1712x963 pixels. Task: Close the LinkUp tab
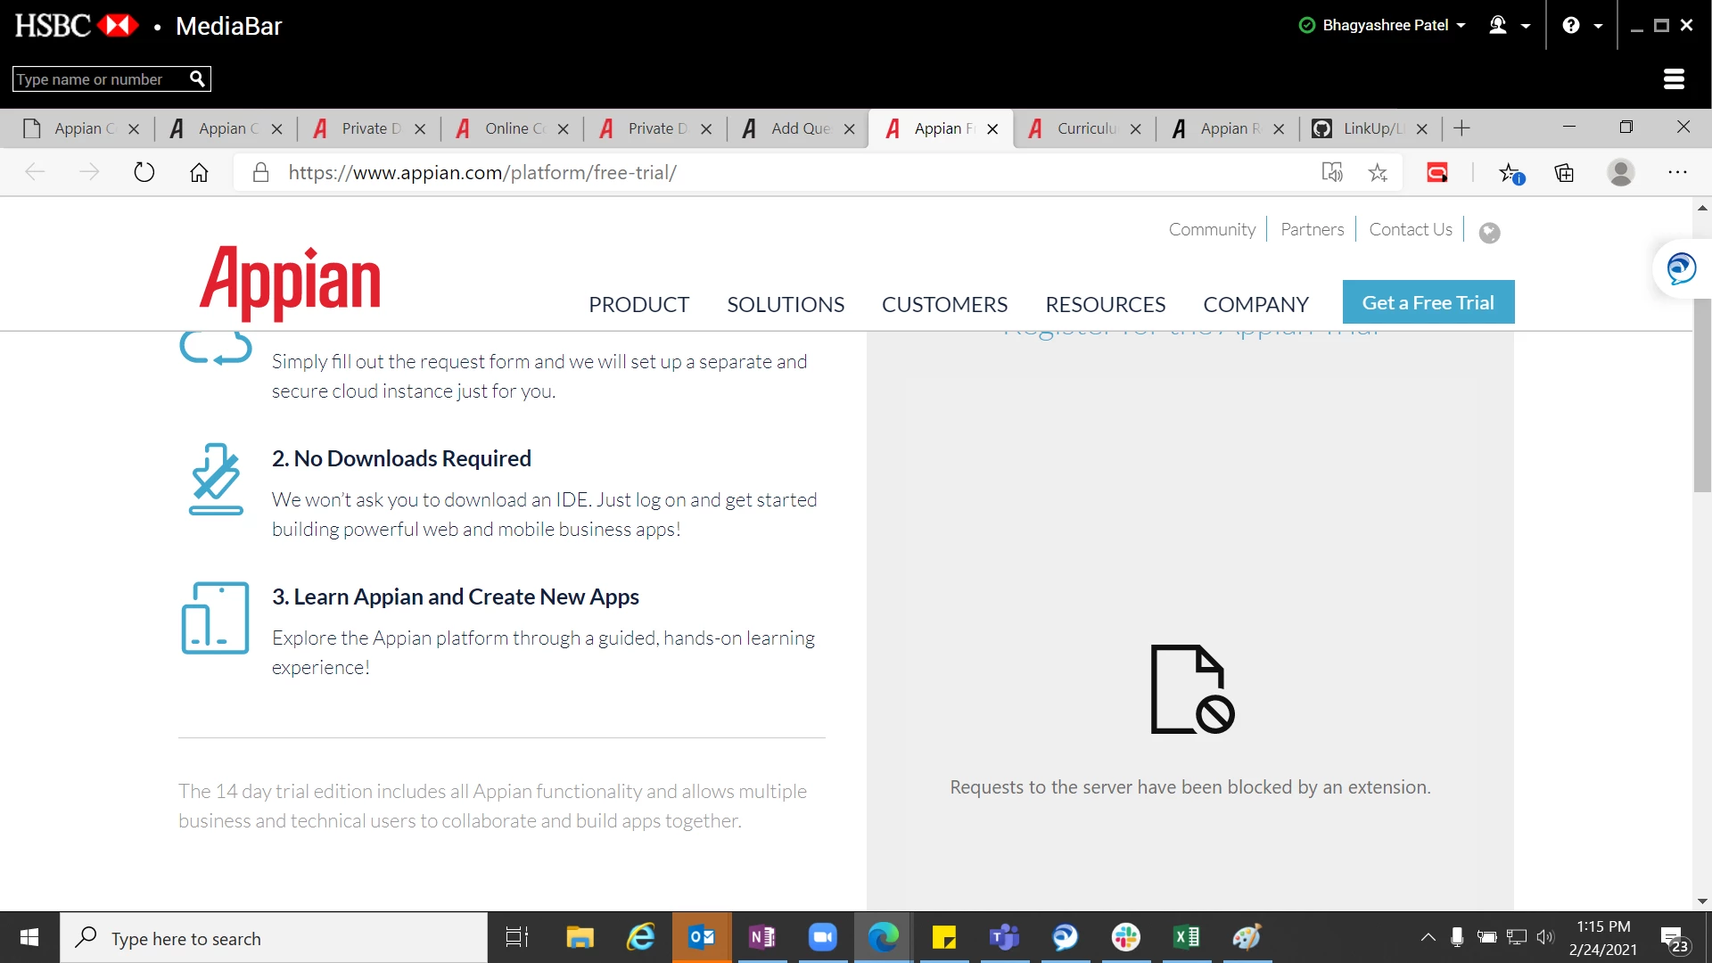click(1422, 129)
